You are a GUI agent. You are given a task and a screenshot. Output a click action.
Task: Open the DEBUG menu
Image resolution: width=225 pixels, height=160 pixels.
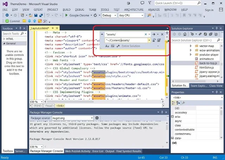point(79,9)
